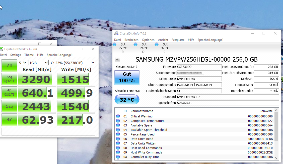This screenshot has height=164, width=283.
Task: Start the 4K Q32T1 benchmark
Action: (x=9, y=93)
